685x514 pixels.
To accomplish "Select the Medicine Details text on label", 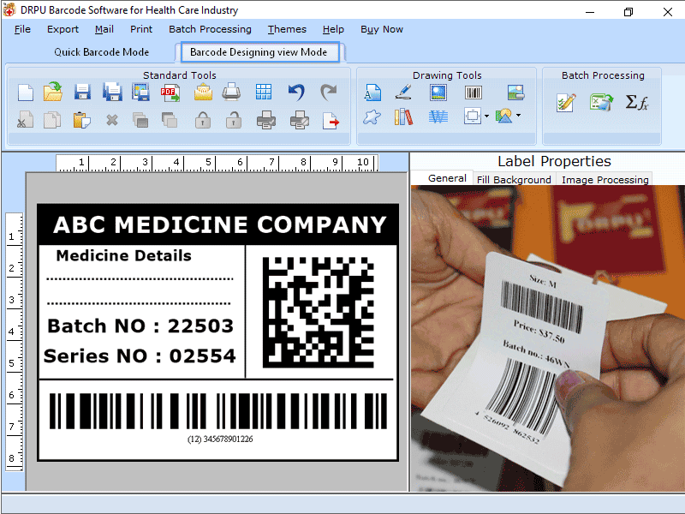I will (x=123, y=255).
